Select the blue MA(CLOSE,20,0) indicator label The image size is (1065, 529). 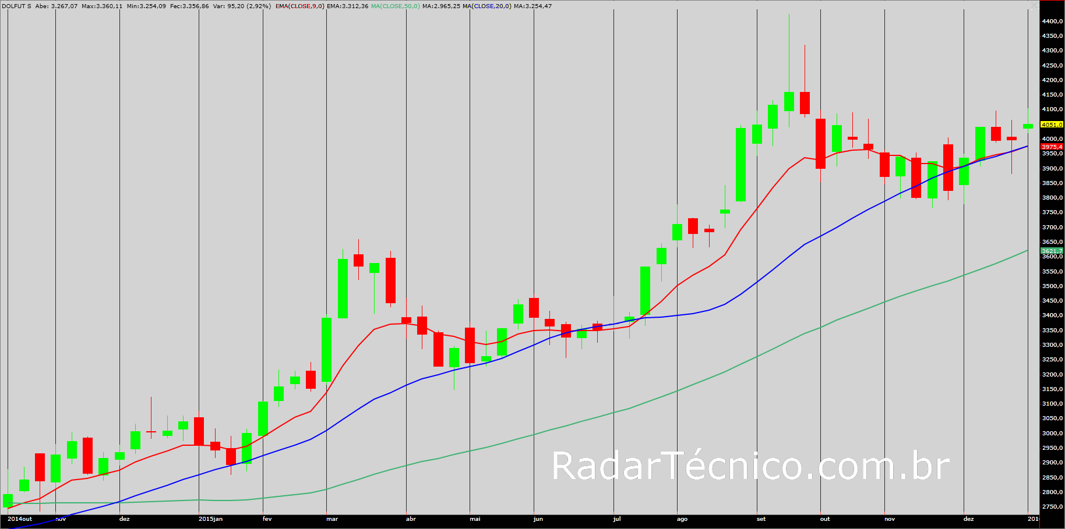click(x=487, y=6)
